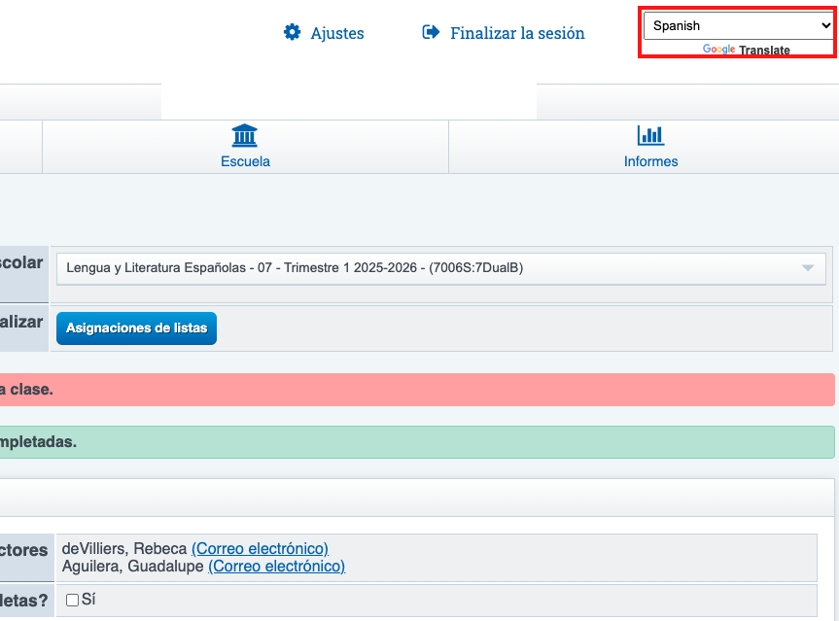Switch to the Informes tab label
Screen dimensions: 839x621
tap(650, 161)
